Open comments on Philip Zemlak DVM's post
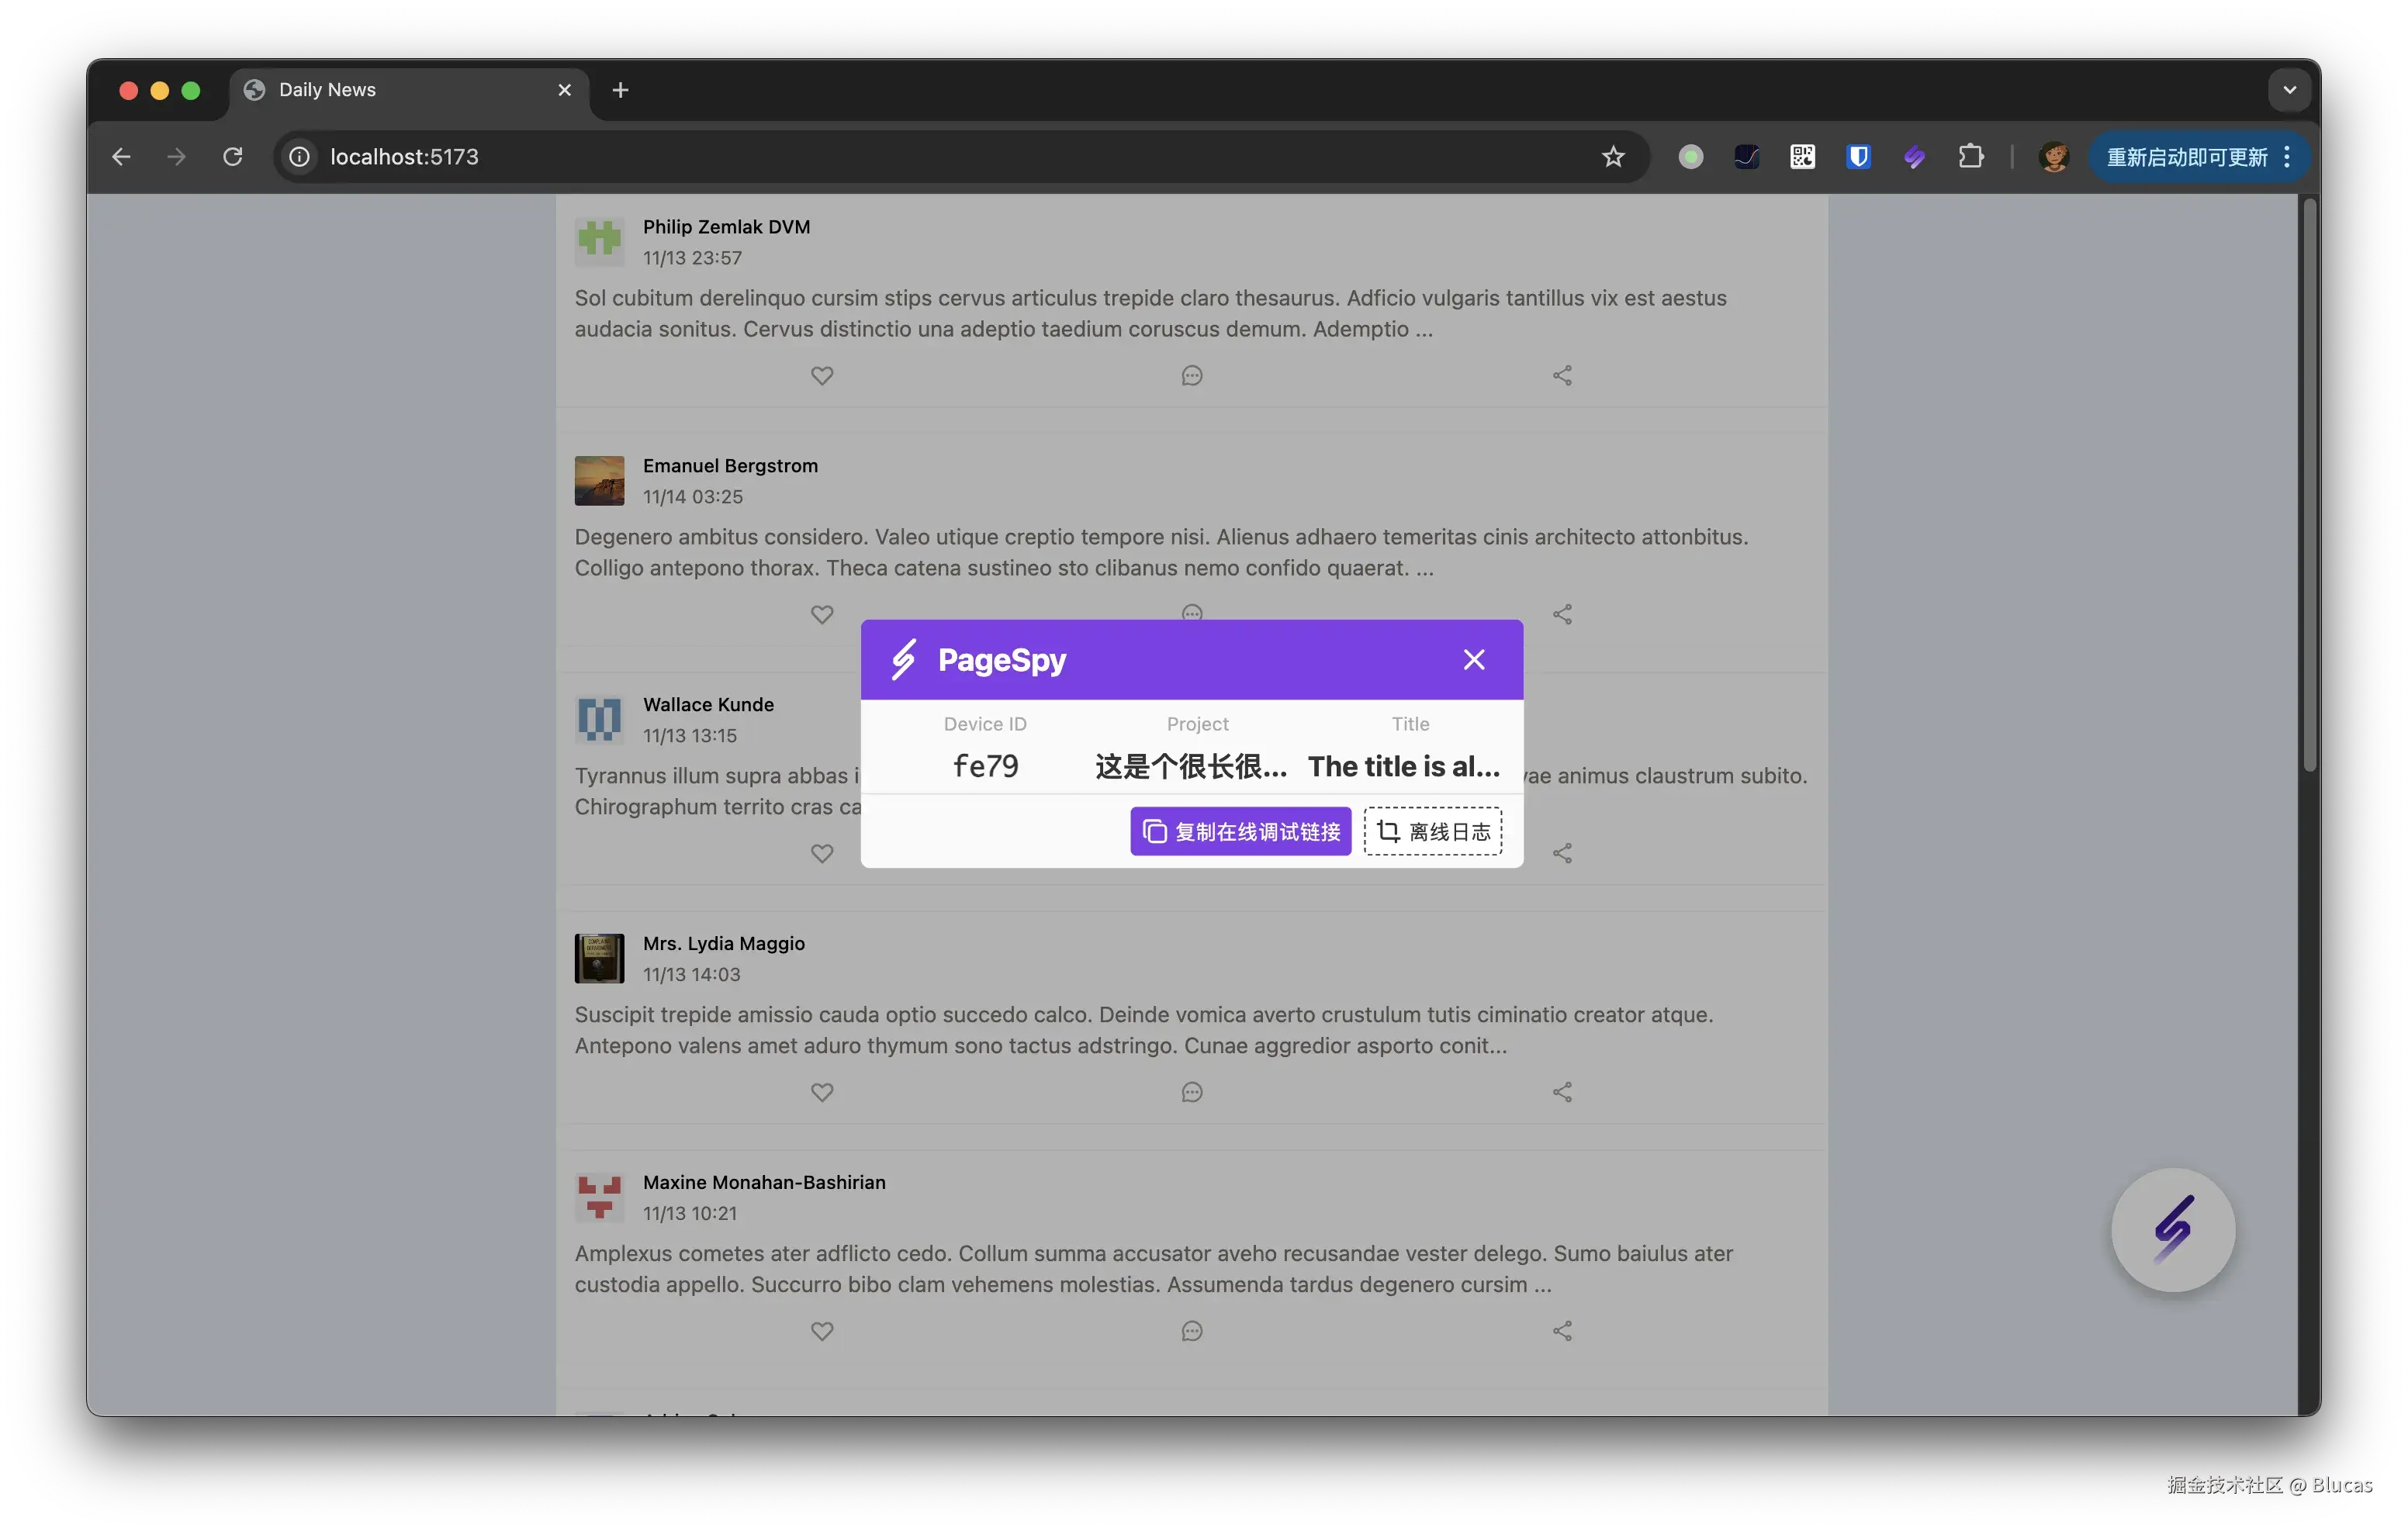2408x1531 pixels. pyautogui.click(x=1191, y=376)
